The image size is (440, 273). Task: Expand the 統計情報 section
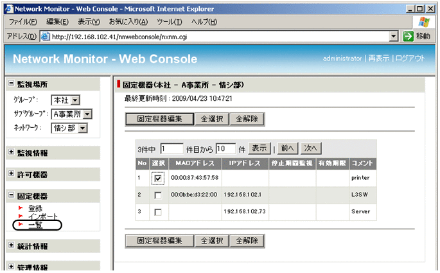[x=11, y=245]
